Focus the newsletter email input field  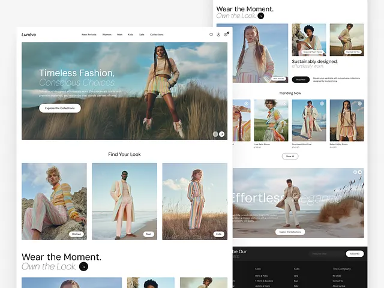pyautogui.click(x=327, y=254)
